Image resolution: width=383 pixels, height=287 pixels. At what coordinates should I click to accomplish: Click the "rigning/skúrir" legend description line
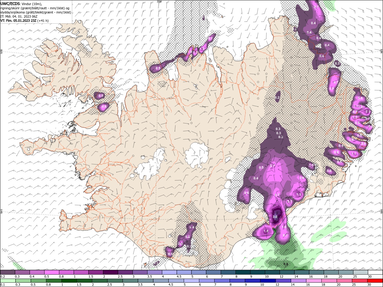(35, 8)
